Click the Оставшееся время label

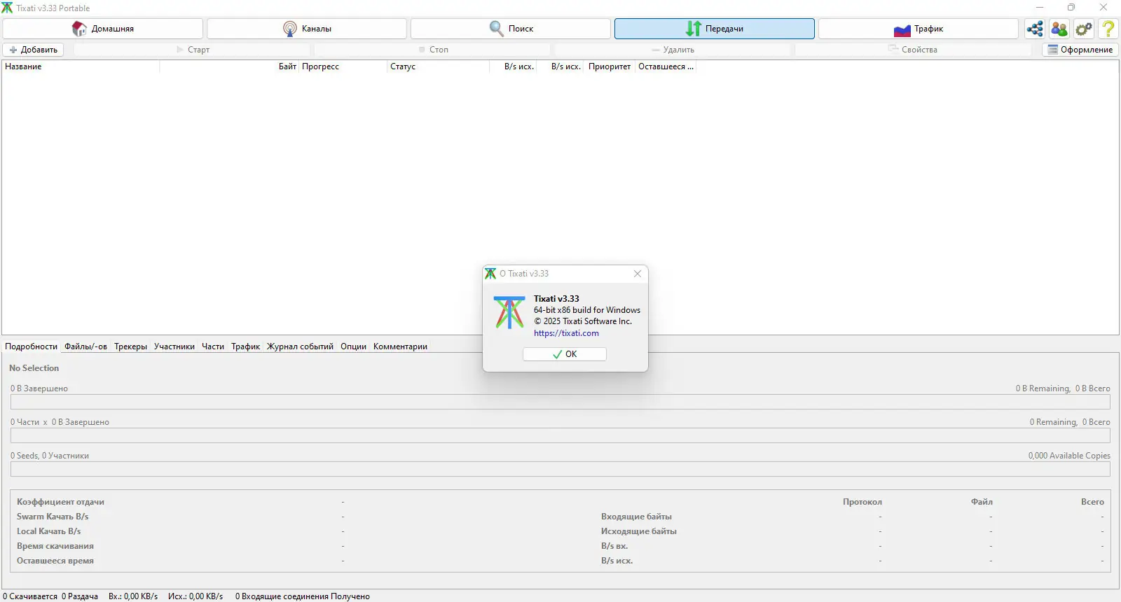55,561
